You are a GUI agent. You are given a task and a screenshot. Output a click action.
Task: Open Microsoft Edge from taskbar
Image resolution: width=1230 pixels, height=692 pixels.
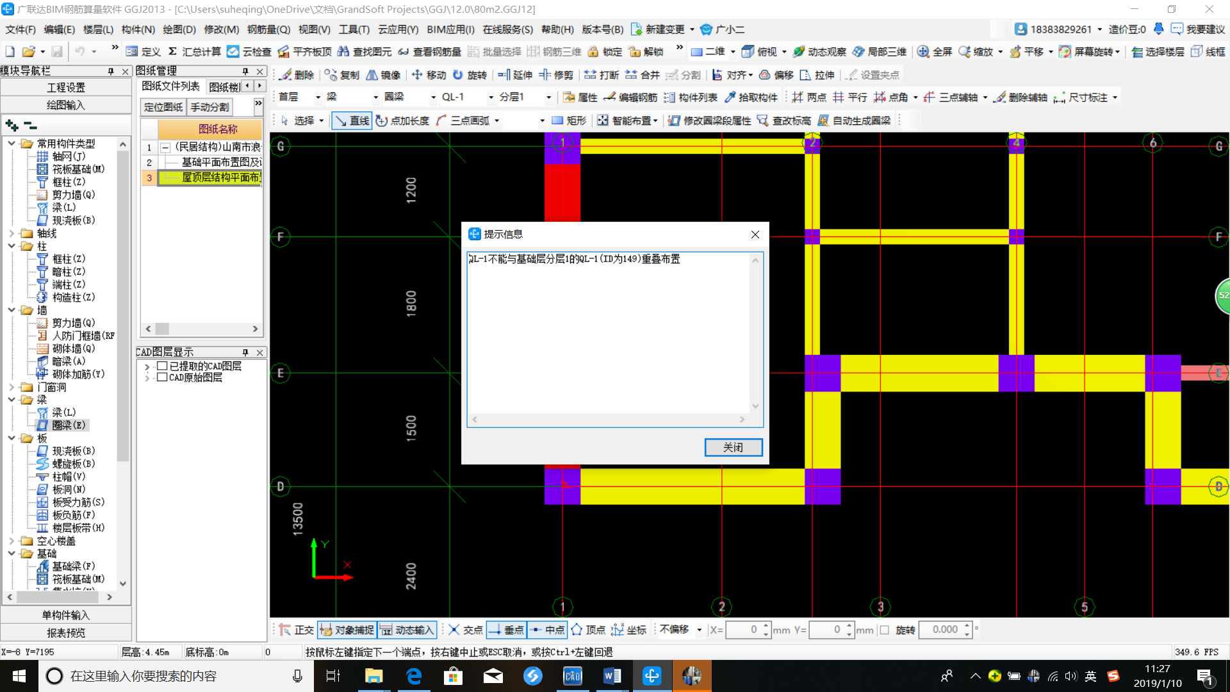(x=414, y=676)
